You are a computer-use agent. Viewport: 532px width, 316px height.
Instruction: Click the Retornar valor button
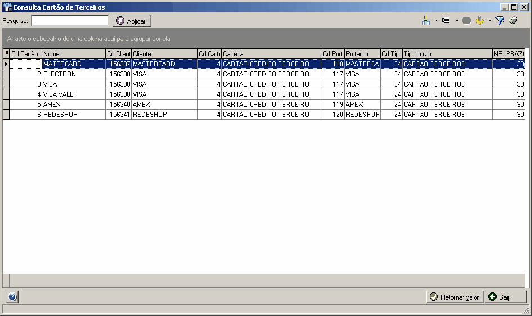[455, 297]
